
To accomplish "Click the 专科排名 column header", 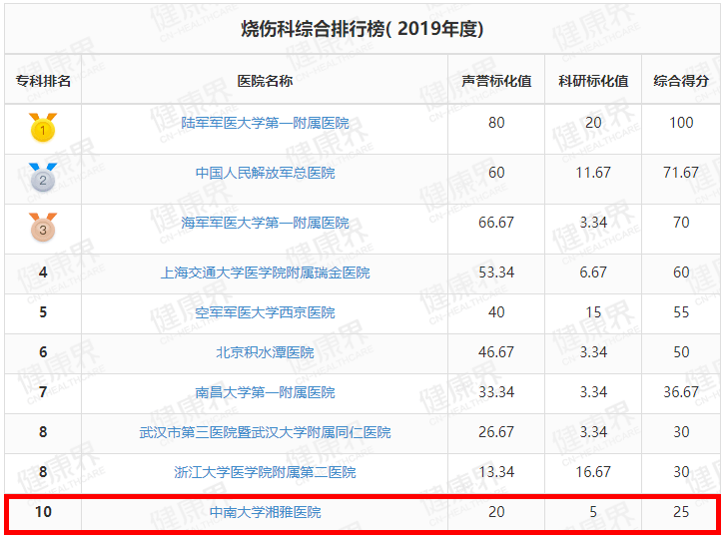I will (43, 81).
